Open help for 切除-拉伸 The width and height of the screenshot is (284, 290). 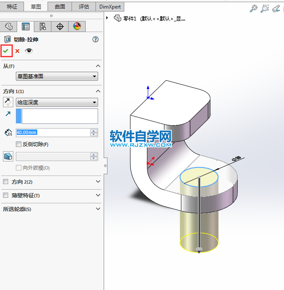(96, 39)
